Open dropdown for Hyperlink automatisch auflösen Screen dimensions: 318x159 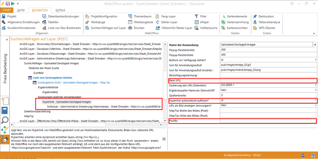point(316,100)
